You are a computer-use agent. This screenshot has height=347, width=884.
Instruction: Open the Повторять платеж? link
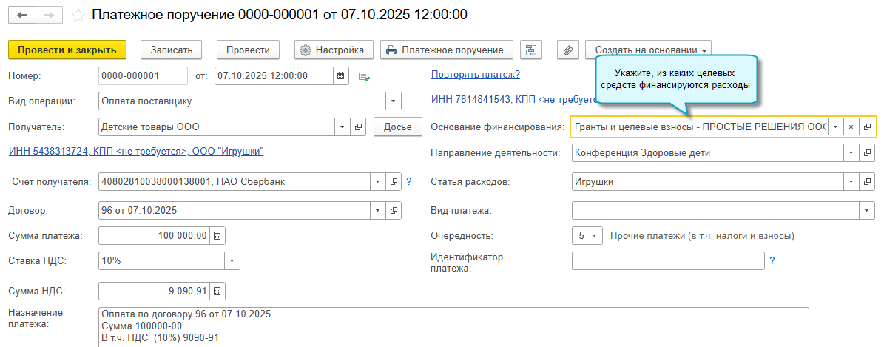pos(475,74)
